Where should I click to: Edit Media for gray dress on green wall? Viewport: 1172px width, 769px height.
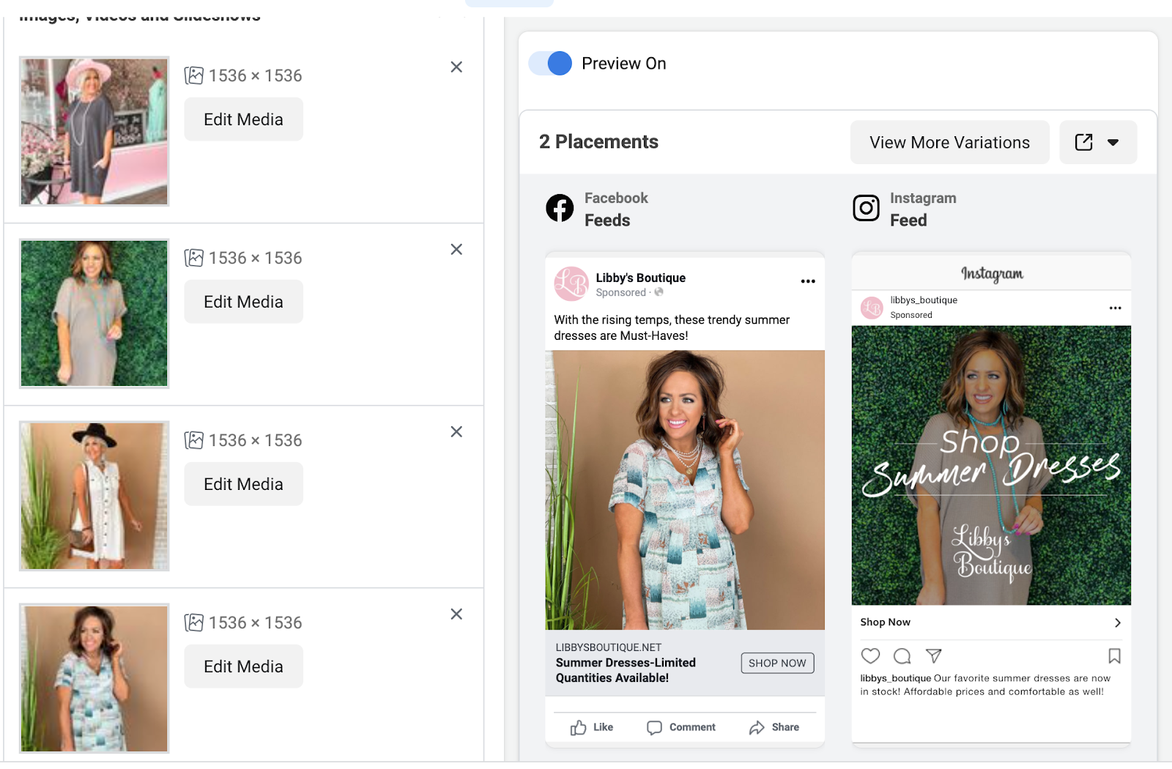click(x=243, y=302)
